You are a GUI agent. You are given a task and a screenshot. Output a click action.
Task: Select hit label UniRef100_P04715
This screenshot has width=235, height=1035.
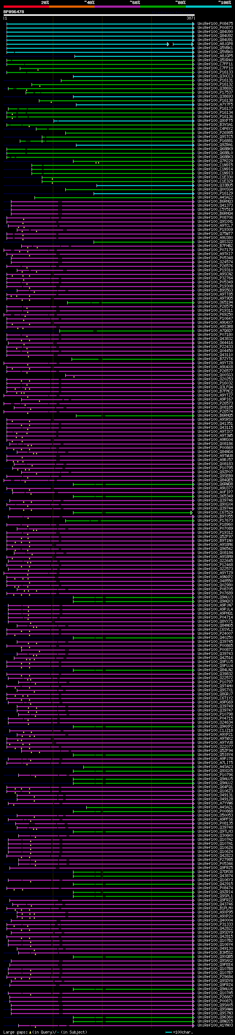coord(215,719)
